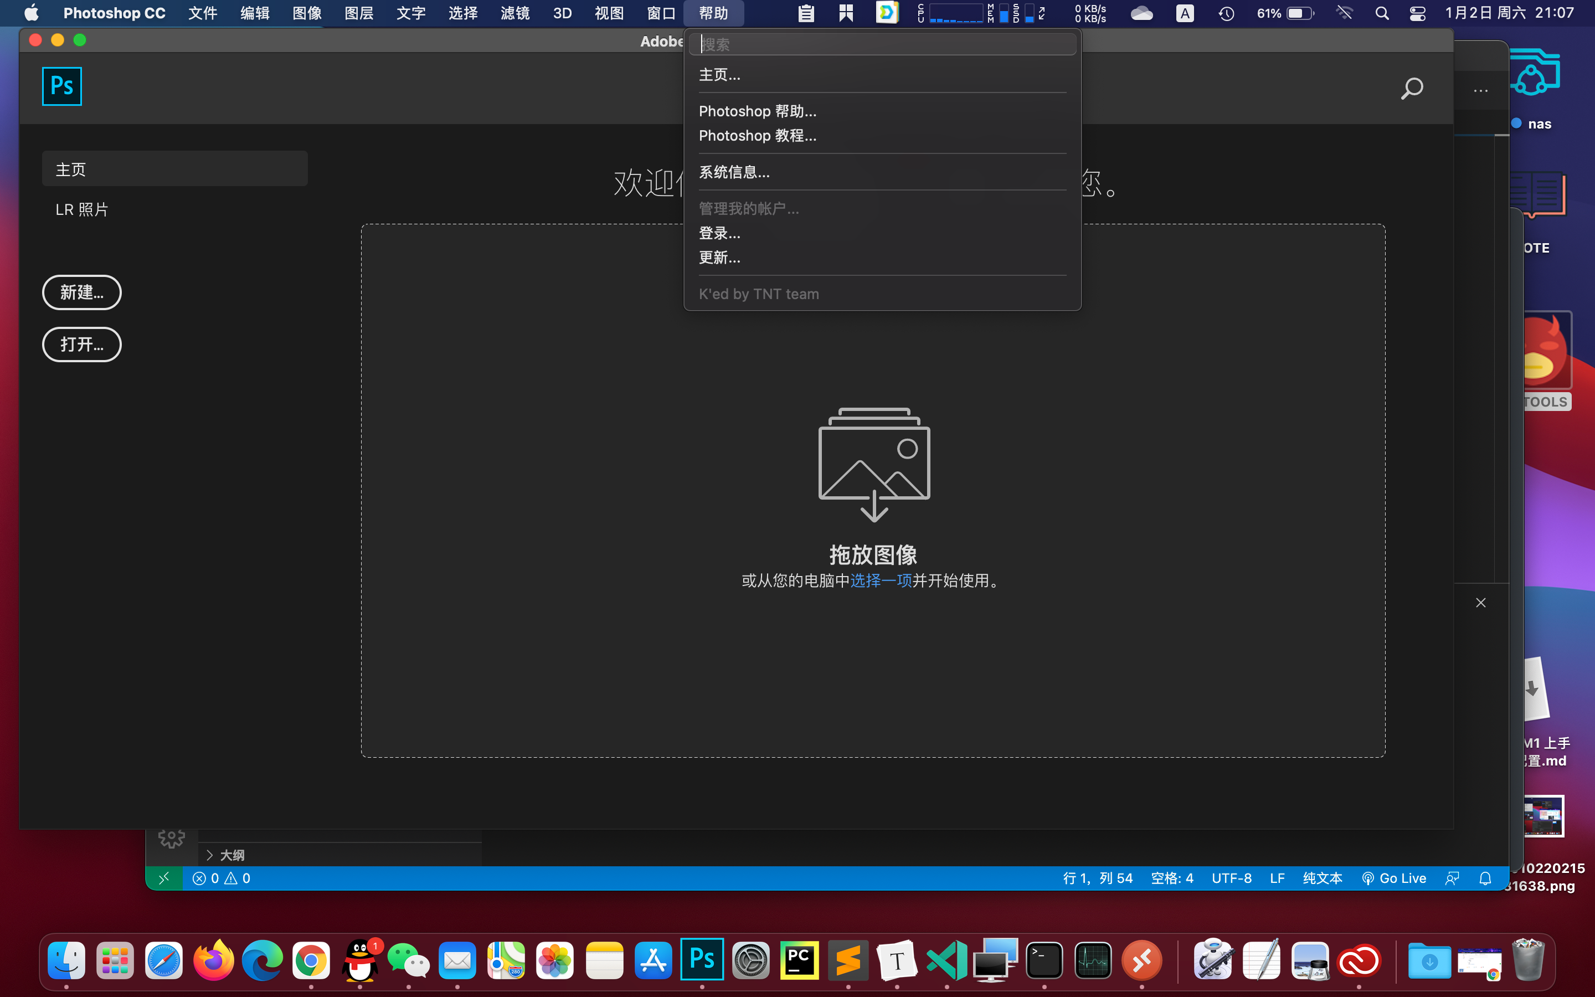Click the Ps logo in Photoshop home

(x=62, y=86)
